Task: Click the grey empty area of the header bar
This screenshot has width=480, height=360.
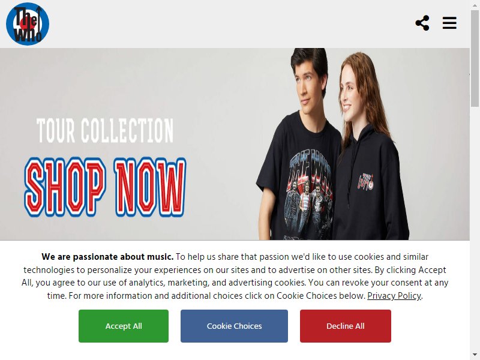Action: (230, 24)
